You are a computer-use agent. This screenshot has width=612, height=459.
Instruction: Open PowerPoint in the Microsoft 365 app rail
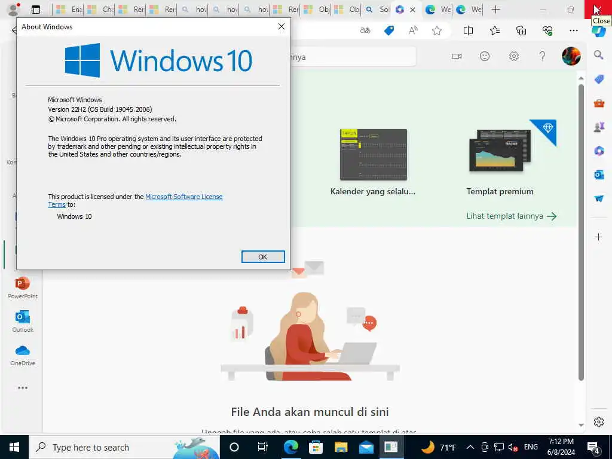[23, 287]
